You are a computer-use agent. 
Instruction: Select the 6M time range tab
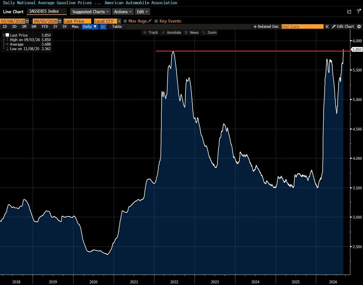pos(34,27)
